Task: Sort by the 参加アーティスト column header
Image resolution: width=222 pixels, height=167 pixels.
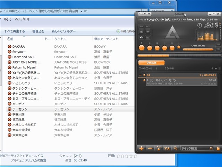Action: click(113, 39)
